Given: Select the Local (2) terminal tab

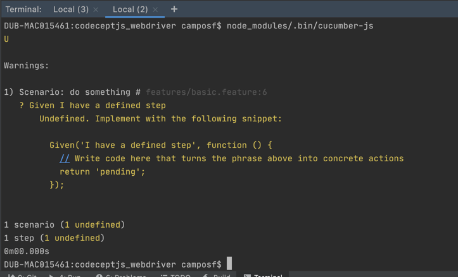Looking at the screenshot, I should coord(130,9).
